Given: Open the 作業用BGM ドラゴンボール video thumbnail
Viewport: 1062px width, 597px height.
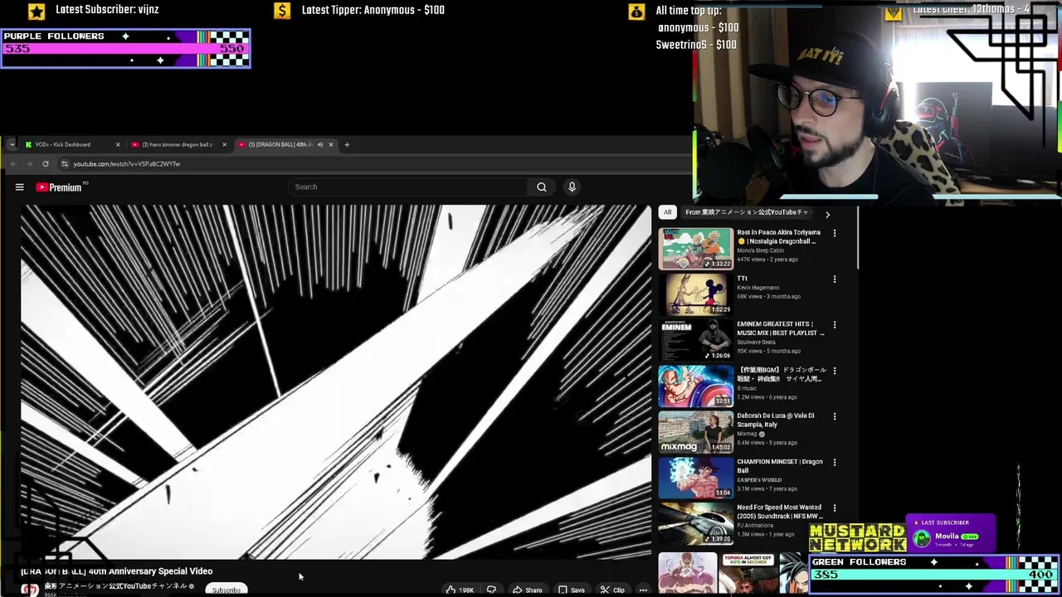Looking at the screenshot, I should coord(696,386).
